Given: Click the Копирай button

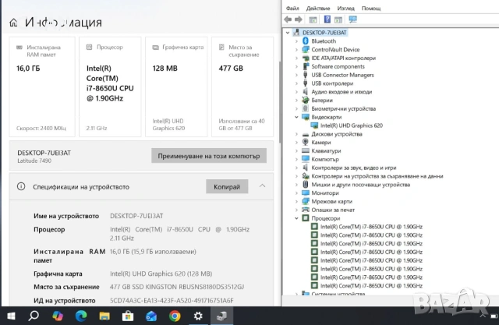Looking at the screenshot, I should [227, 187].
